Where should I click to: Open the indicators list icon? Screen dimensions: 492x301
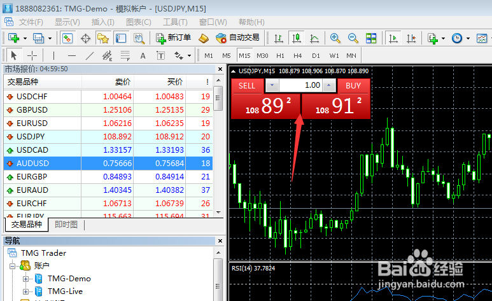(x=433, y=38)
